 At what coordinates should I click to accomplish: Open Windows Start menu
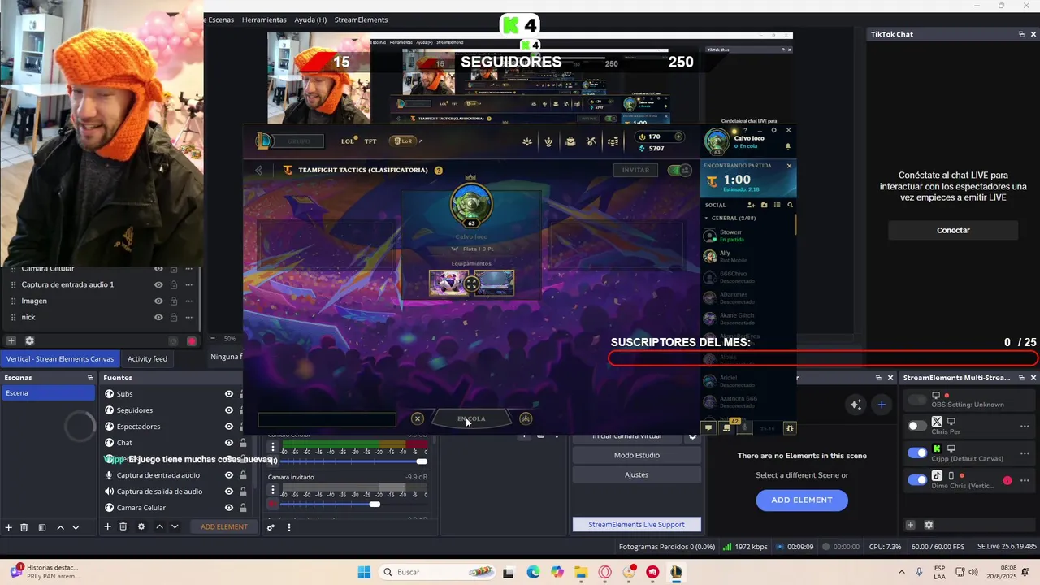click(364, 573)
